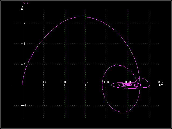172x129 pixels.
Task: Click the 0.04 tick label
Action: (x=44, y=82)
